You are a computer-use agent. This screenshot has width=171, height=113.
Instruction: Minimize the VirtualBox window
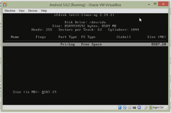[x=149, y=4]
